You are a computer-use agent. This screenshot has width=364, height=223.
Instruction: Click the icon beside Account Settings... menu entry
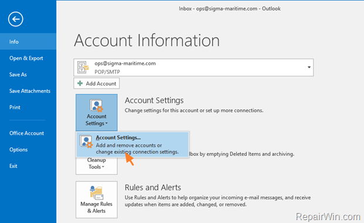pyautogui.click(x=86, y=141)
